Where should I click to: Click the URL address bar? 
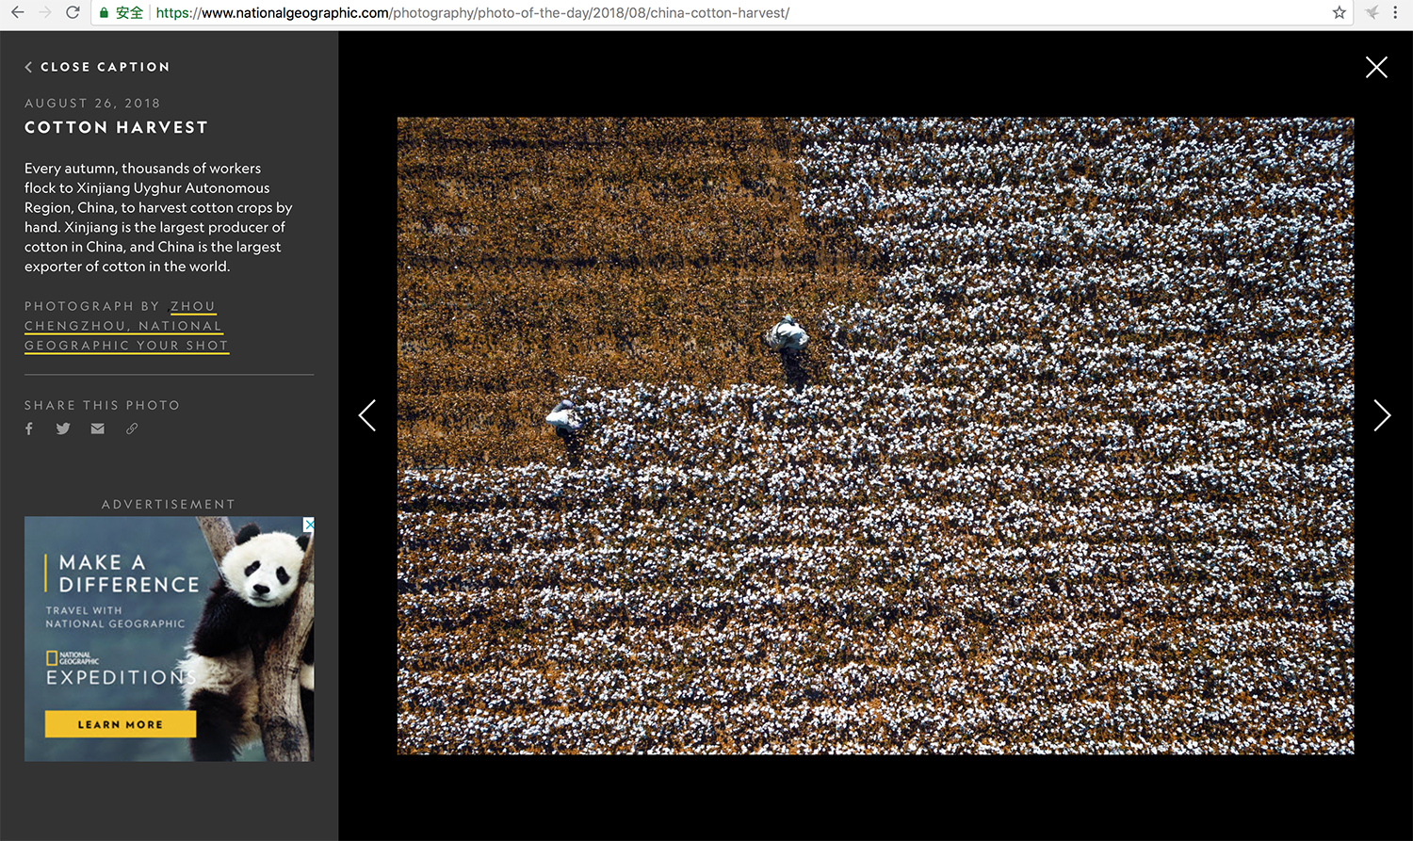tap(659, 13)
